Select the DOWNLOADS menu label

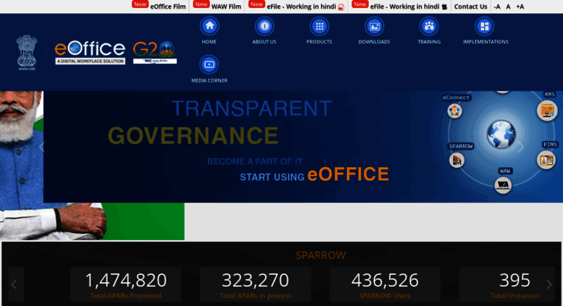374,41
